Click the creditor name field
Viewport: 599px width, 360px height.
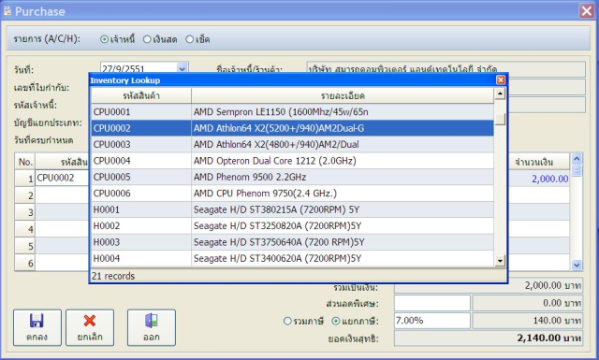click(x=446, y=69)
